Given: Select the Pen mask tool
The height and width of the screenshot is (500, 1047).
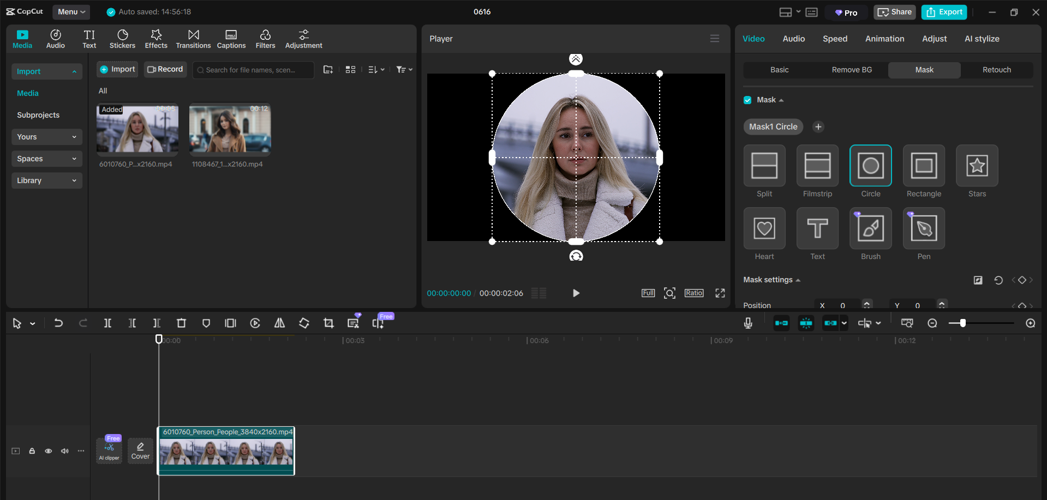Looking at the screenshot, I should coord(923,228).
